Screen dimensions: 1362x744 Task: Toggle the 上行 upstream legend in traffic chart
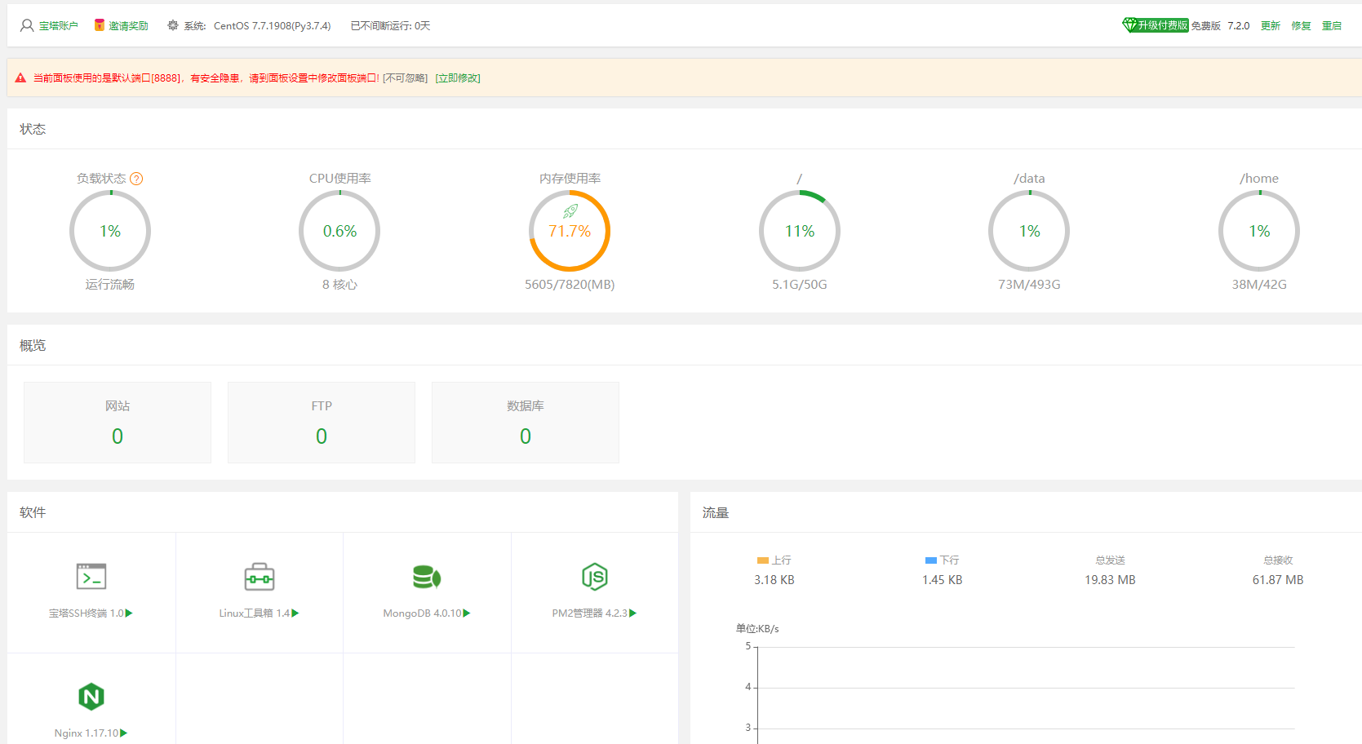point(774,560)
